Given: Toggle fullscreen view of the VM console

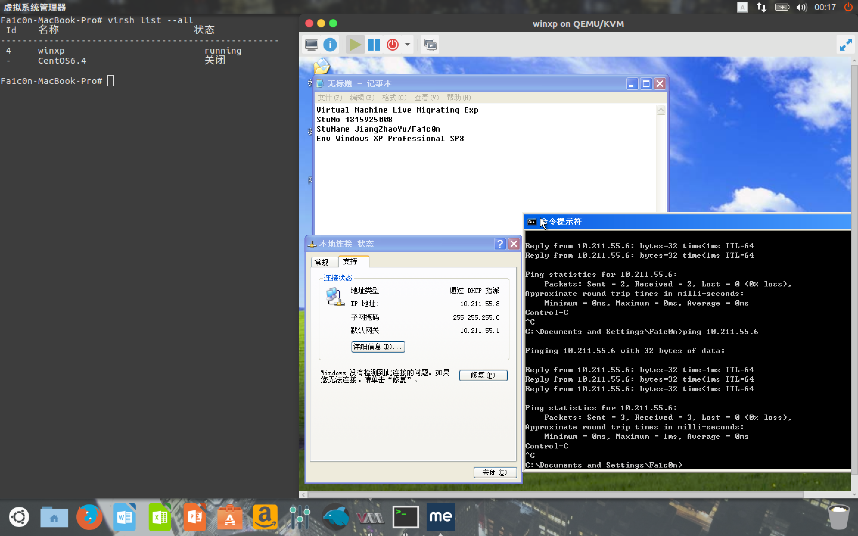Looking at the screenshot, I should tap(845, 45).
